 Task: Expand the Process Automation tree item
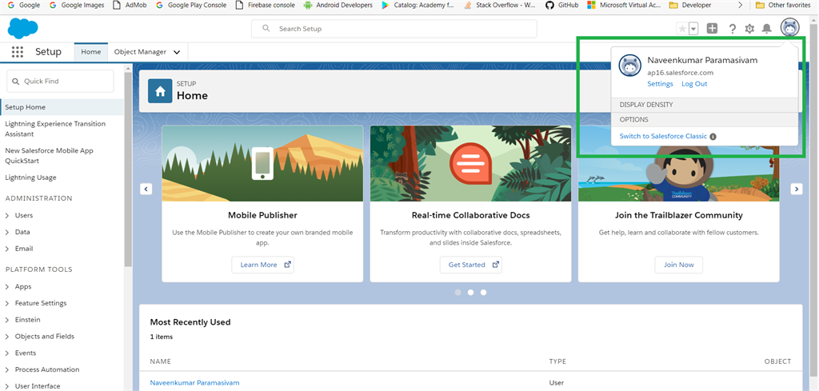click(7, 370)
